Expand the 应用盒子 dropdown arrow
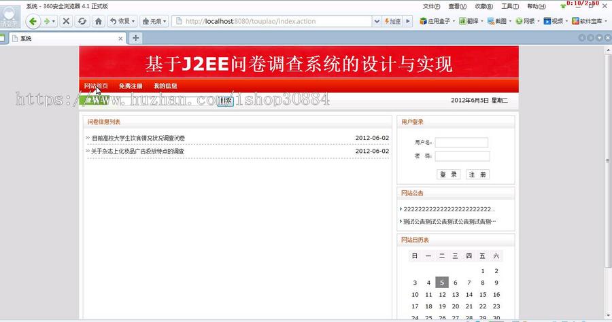This screenshot has height=322, width=612. (x=454, y=21)
